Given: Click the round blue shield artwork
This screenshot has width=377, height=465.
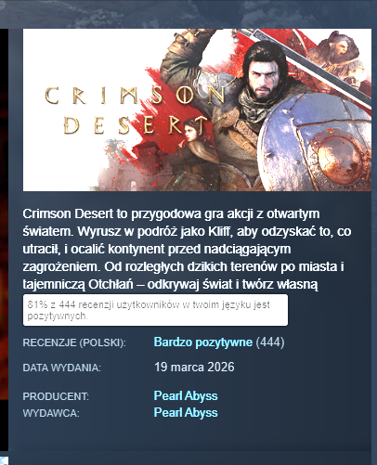Looking at the screenshot, I should click(314, 146).
